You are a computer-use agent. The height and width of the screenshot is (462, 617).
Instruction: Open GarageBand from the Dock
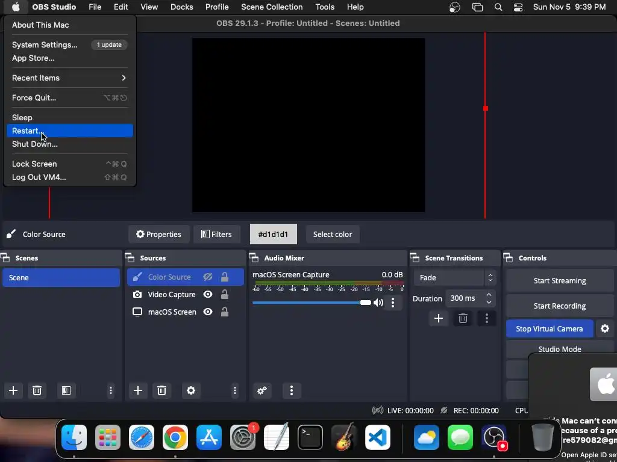(344, 437)
